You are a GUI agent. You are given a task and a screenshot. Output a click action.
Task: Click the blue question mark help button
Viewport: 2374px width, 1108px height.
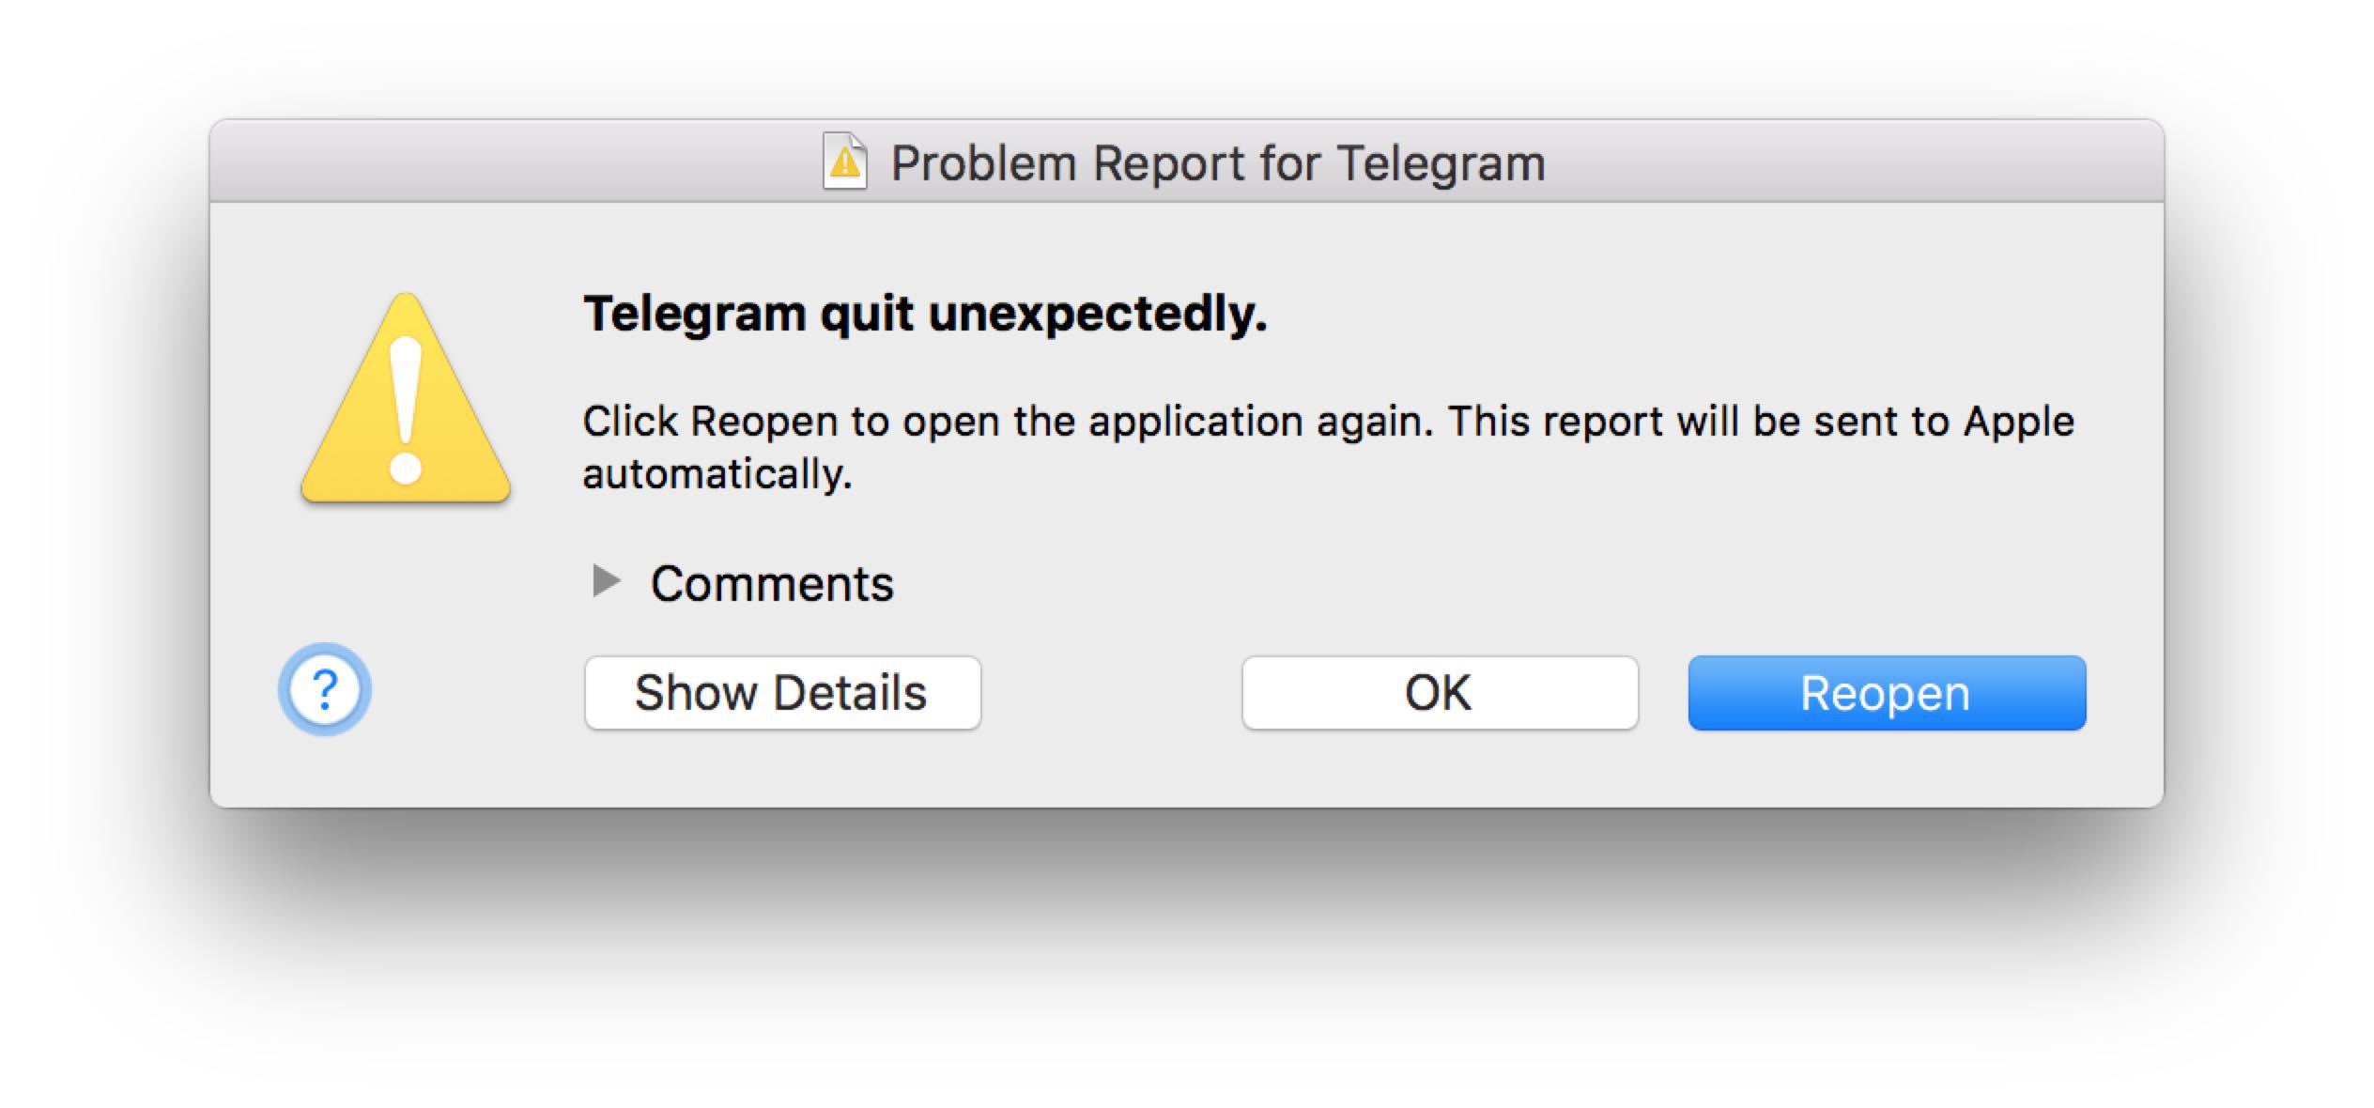(325, 690)
